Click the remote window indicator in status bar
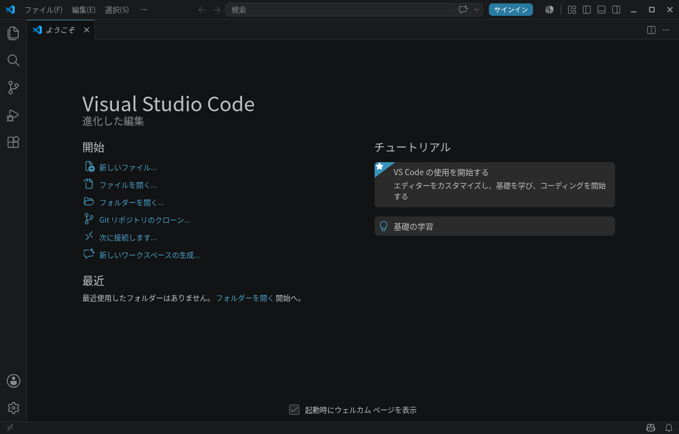The width and height of the screenshot is (679, 434). pyautogui.click(x=10, y=428)
